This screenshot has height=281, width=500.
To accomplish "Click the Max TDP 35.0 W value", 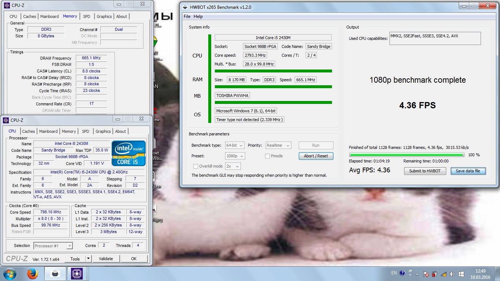I will tap(102, 150).
